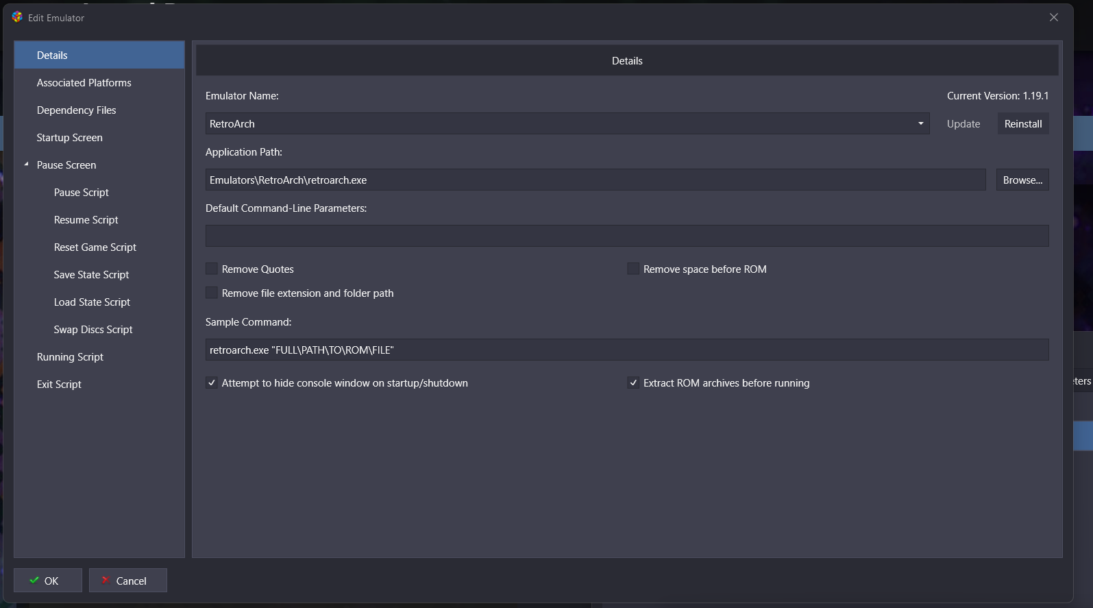Open the Emulator Name dropdown arrow
This screenshot has width=1093, height=608.
920,123
